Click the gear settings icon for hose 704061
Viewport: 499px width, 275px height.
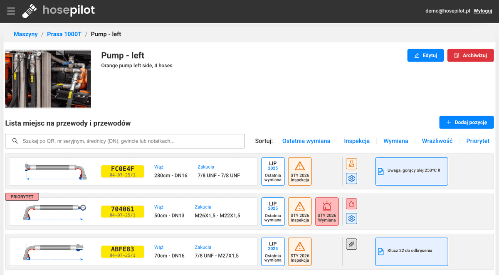(x=351, y=219)
